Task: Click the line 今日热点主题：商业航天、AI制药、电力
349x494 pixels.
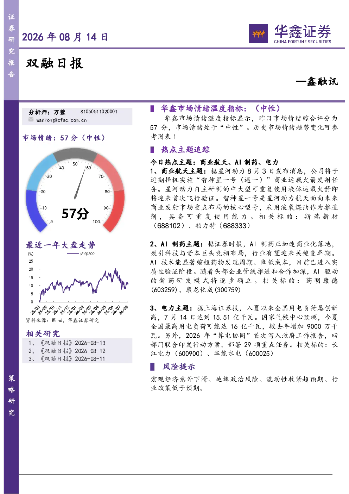Action: (214, 162)
